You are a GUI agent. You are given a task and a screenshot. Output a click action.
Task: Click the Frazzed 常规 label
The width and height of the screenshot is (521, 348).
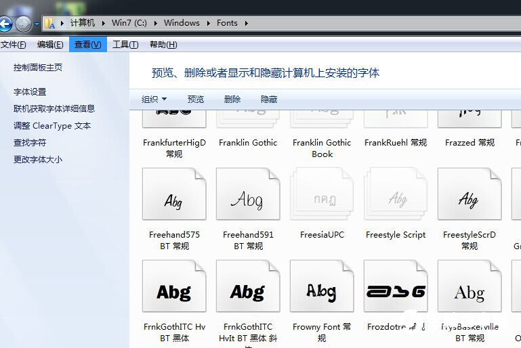[470, 142]
